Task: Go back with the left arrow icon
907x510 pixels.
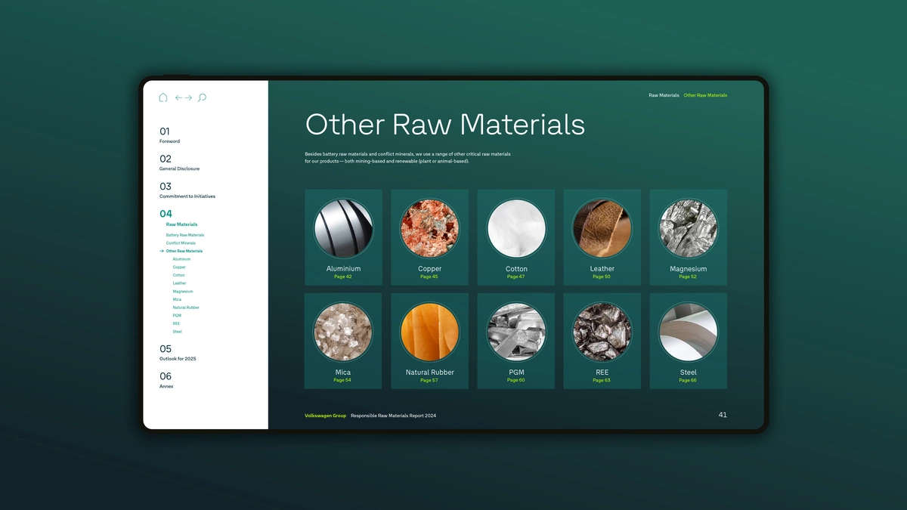Action: 179,97
